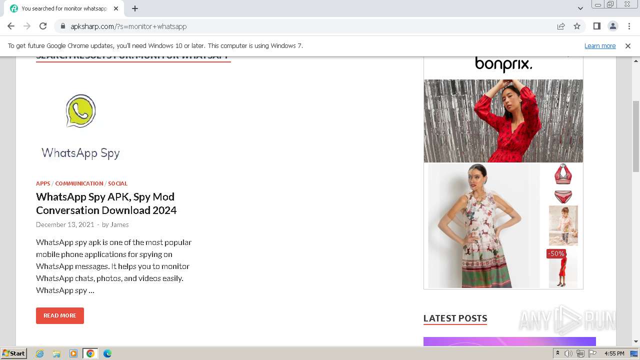Open the APPS category link
Screen dimensions: 640x360
coord(43,183)
